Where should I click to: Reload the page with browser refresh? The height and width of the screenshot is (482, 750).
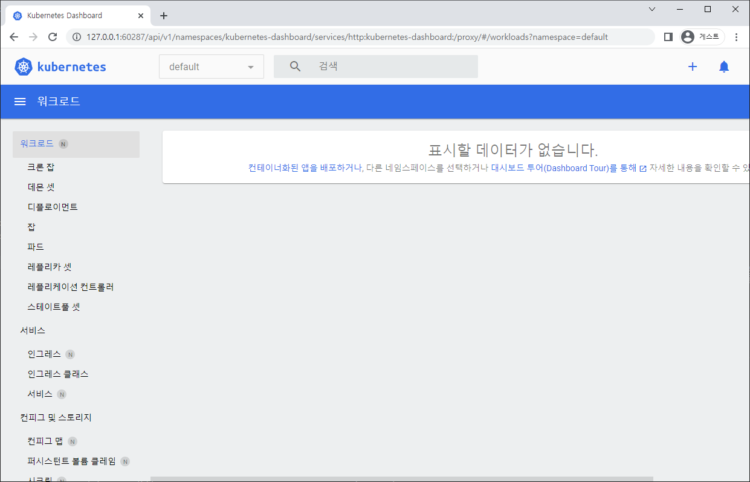coord(53,37)
